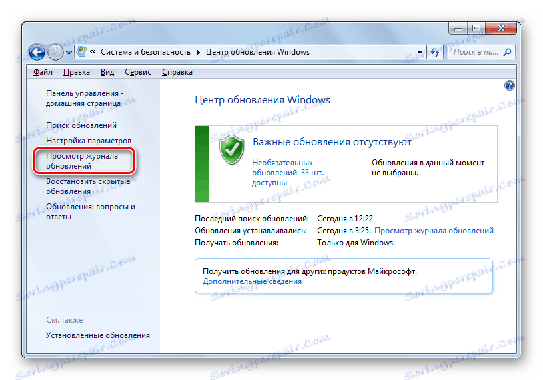Expand the address bar history dropdown
The image size is (543, 380).
tap(420, 52)
